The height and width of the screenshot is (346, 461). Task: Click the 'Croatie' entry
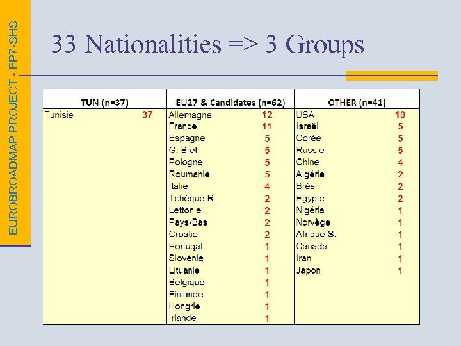click(x=183, y=235)
